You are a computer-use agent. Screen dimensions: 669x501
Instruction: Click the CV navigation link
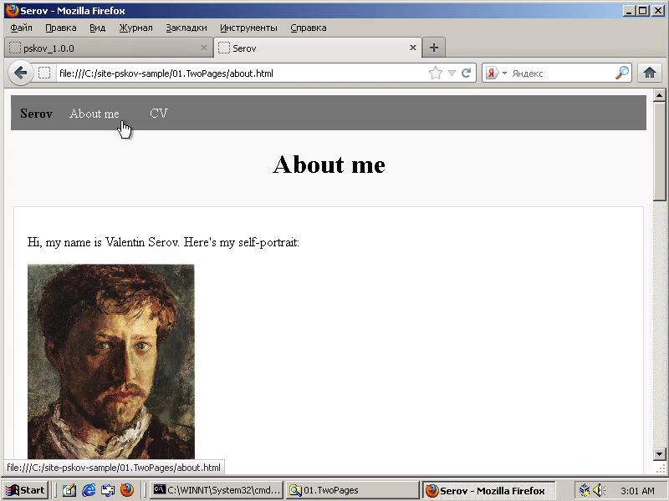click(159, 114)
